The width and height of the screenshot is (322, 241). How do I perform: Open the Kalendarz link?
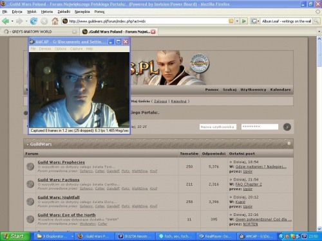(280, 89)
